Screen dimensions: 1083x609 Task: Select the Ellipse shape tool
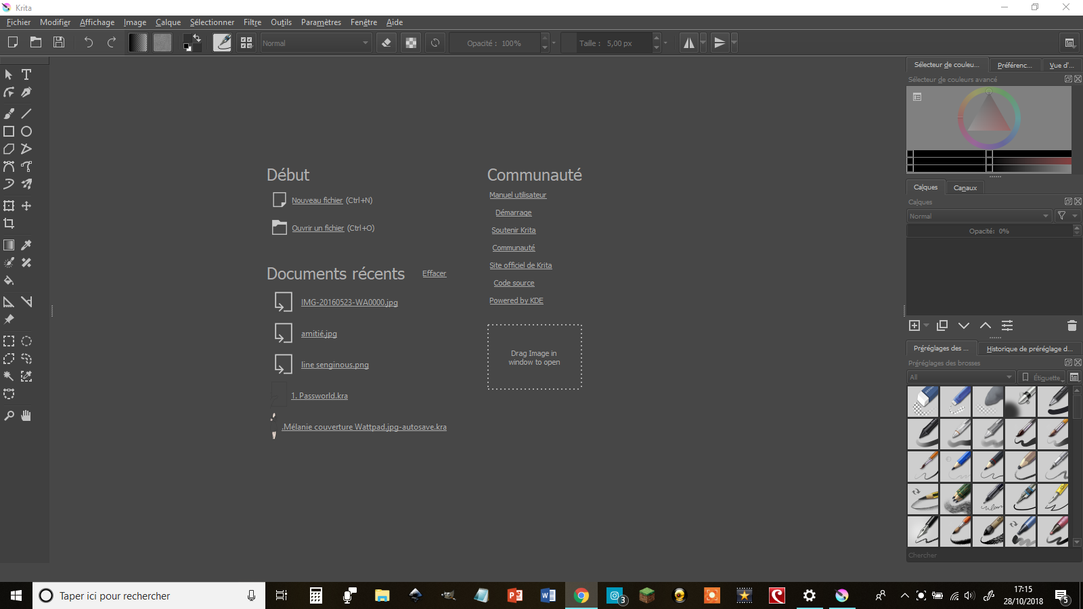click(26, 131)
